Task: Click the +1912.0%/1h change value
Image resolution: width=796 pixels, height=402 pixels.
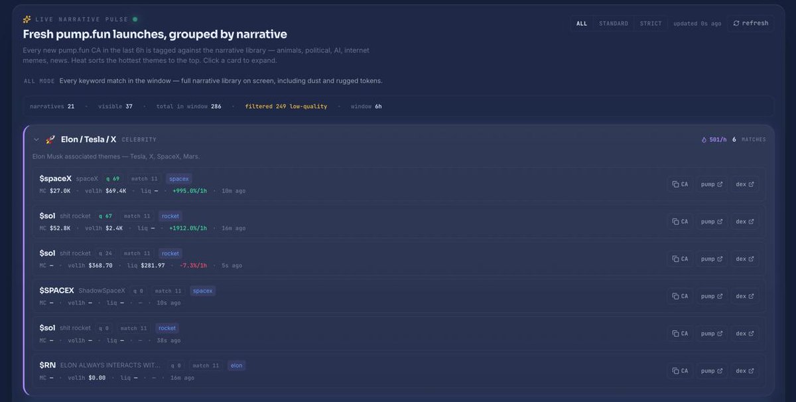Action: tap(188, 228)
